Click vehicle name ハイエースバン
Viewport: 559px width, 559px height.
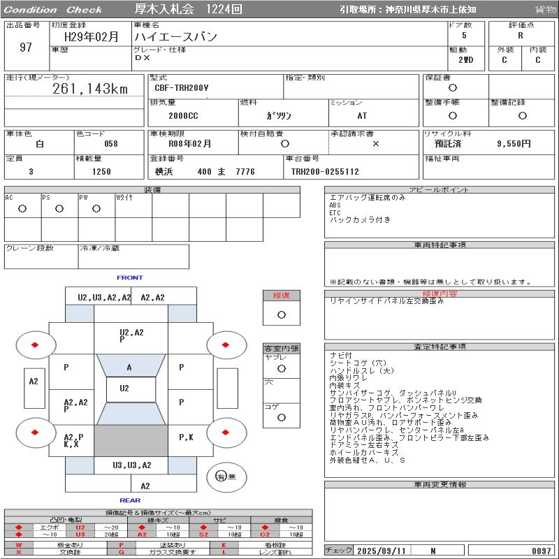pyautogui.click(x=176, y=36)
